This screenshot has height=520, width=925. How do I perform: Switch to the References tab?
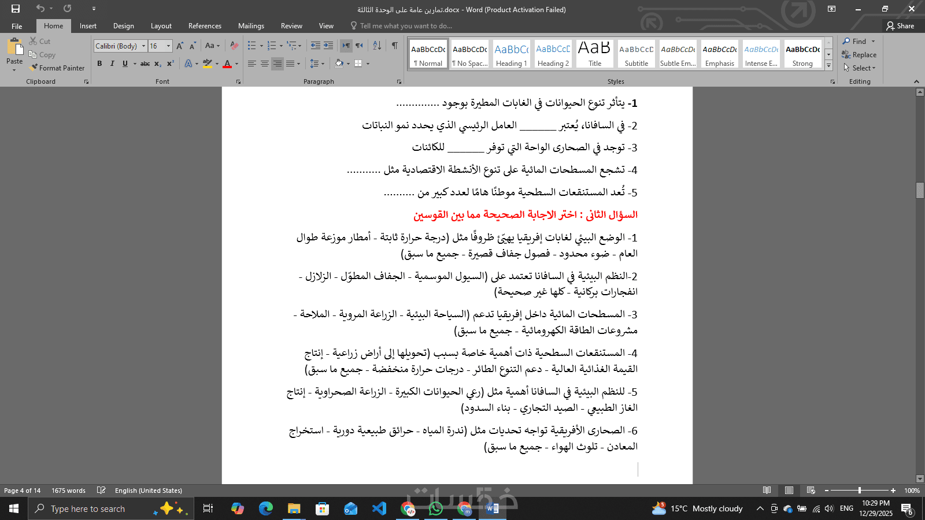[205, 26]
